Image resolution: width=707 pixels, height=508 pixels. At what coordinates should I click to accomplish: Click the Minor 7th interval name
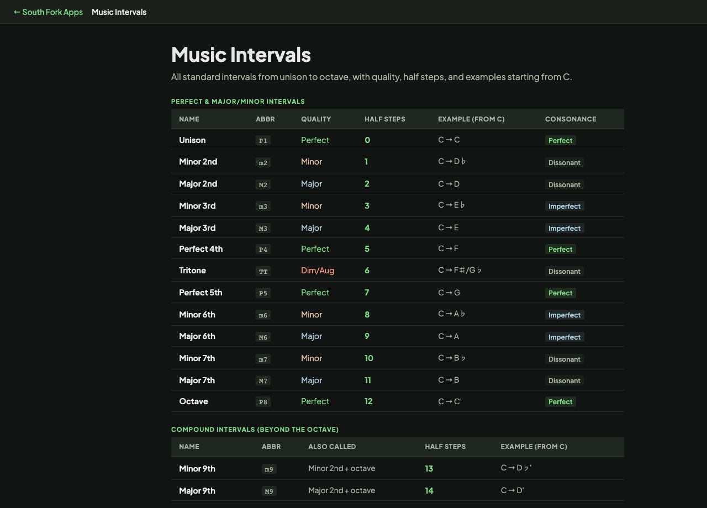coord(197,358)
